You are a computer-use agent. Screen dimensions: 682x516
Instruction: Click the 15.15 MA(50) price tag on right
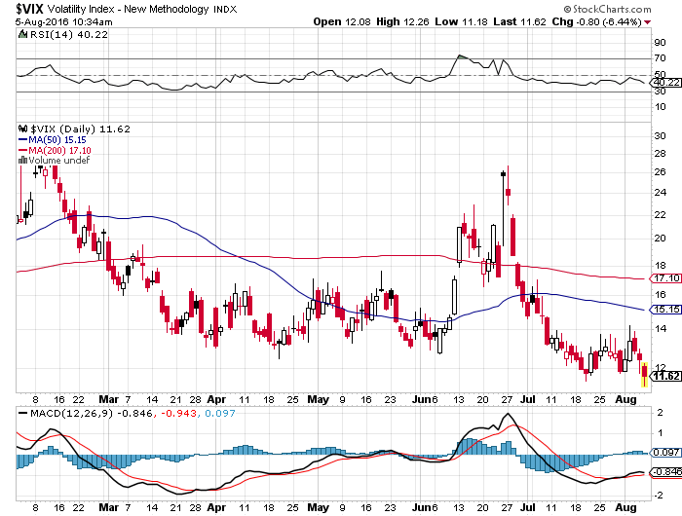[x=665, y=310]
